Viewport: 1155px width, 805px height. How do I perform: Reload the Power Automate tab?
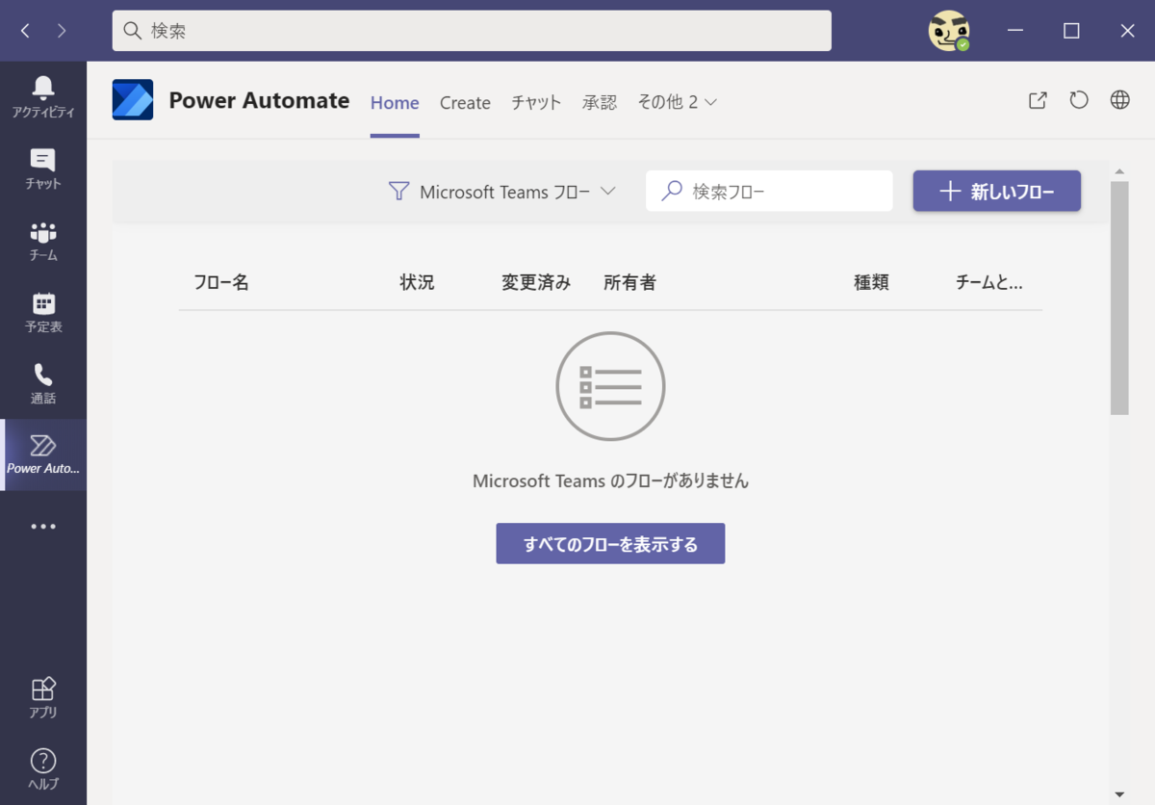click(1079, 100)
